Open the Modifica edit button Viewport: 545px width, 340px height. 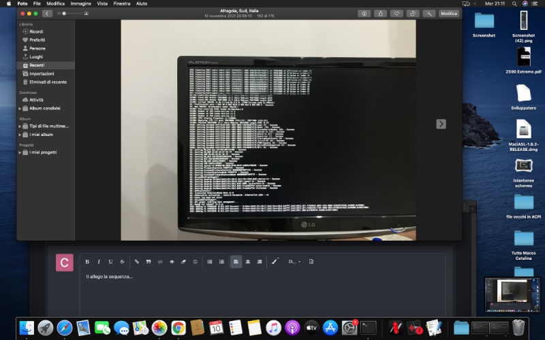coord(449,14)
